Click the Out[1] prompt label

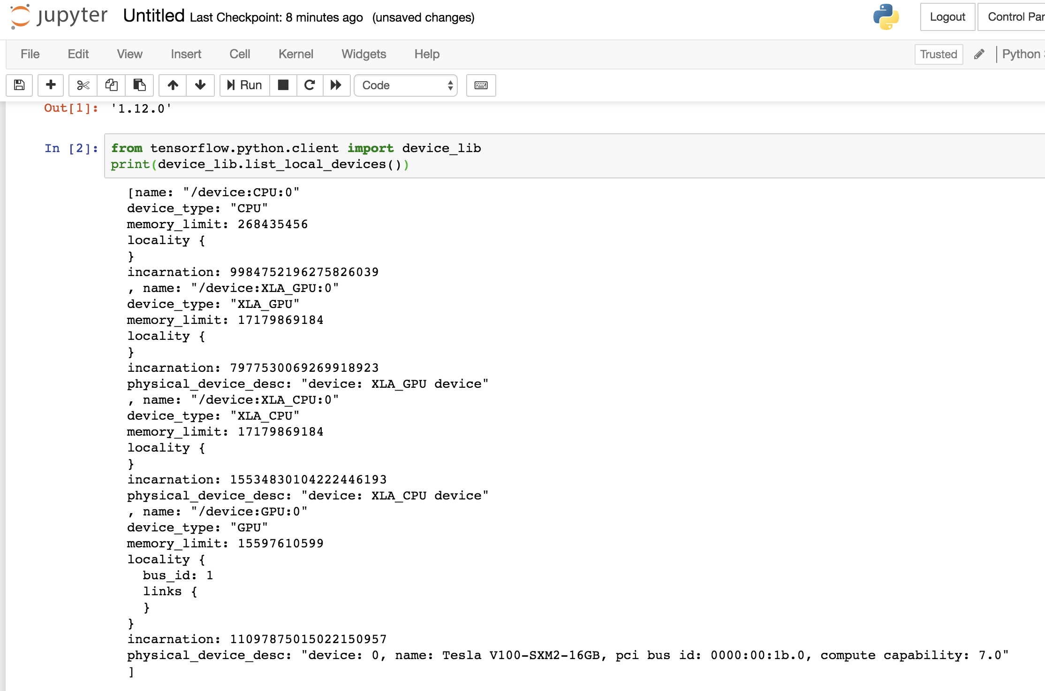(71, 108)
